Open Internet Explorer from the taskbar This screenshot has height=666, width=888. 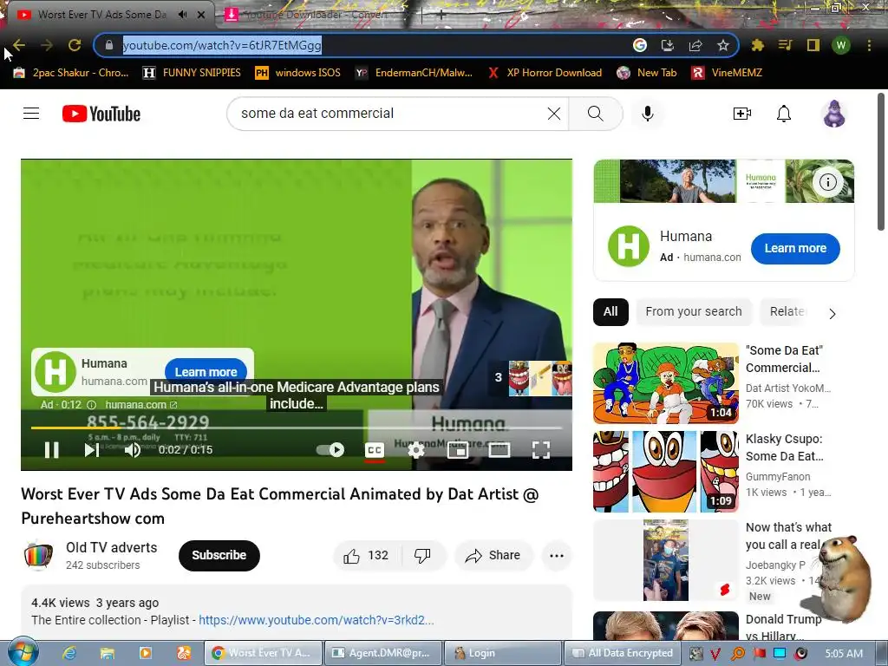[70, 653]
